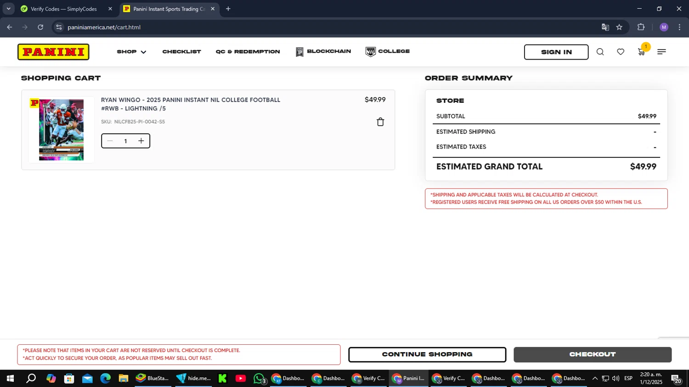Screen dimensions: 689x387
Task: Click the SUBTOTAL $49.99 value
Action: point(647,116)
